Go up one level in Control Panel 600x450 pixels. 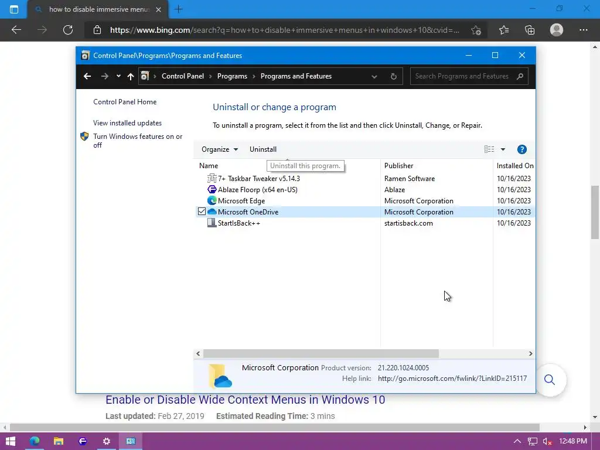click(x=131, y=77)
